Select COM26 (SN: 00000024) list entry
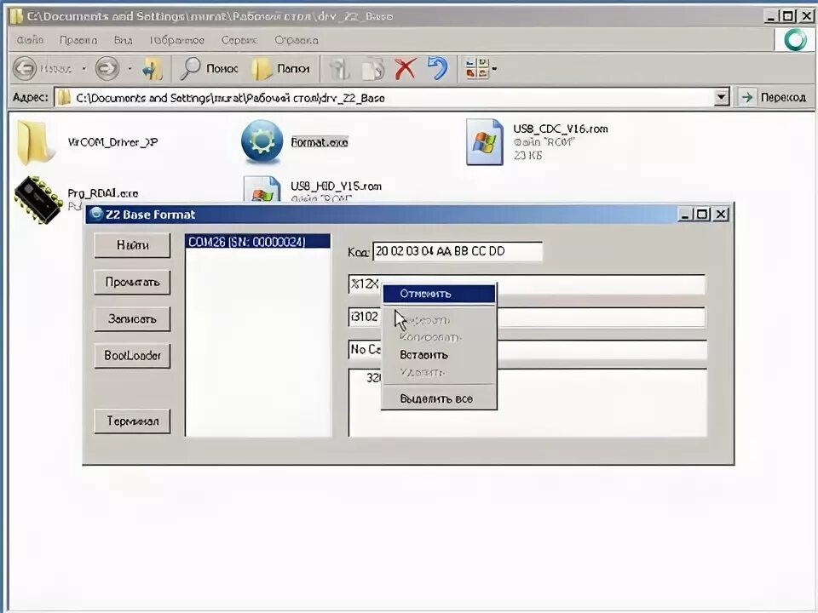Screen dimensions: 818x613 tap(257, 241)
